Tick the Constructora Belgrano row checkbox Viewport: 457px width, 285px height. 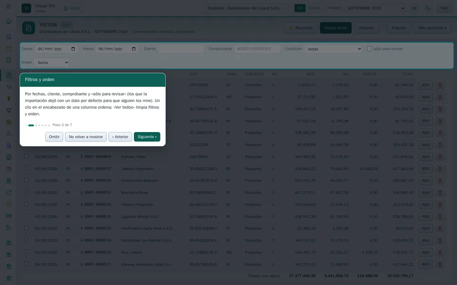tap(26, 180)
